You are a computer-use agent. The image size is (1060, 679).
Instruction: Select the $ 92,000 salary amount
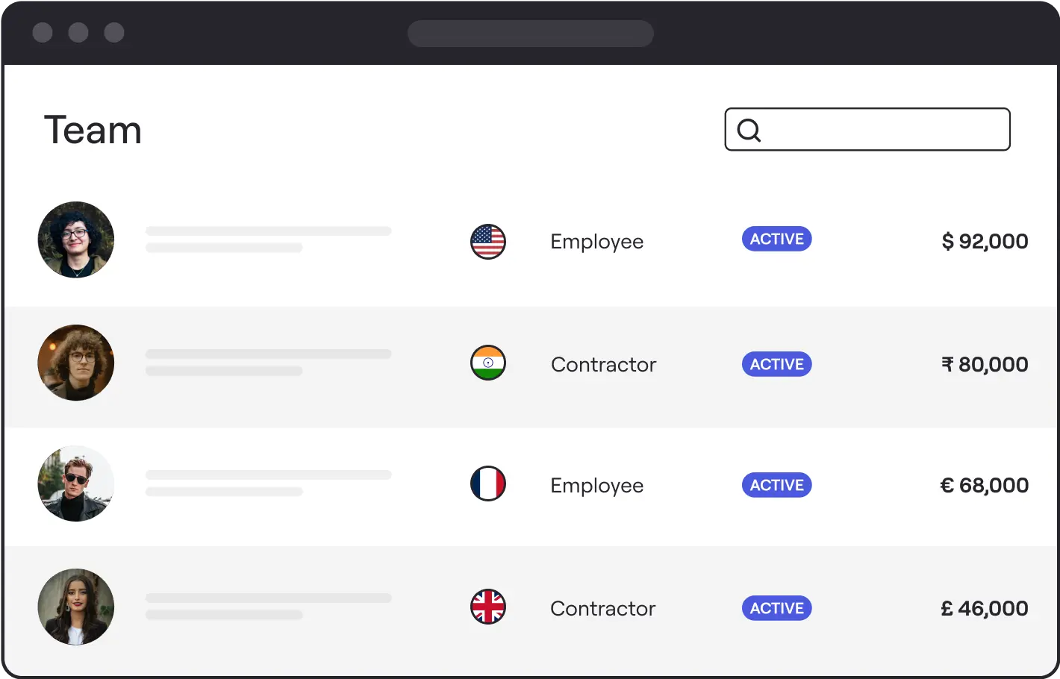pyautogui.click(x=985, y=241)
